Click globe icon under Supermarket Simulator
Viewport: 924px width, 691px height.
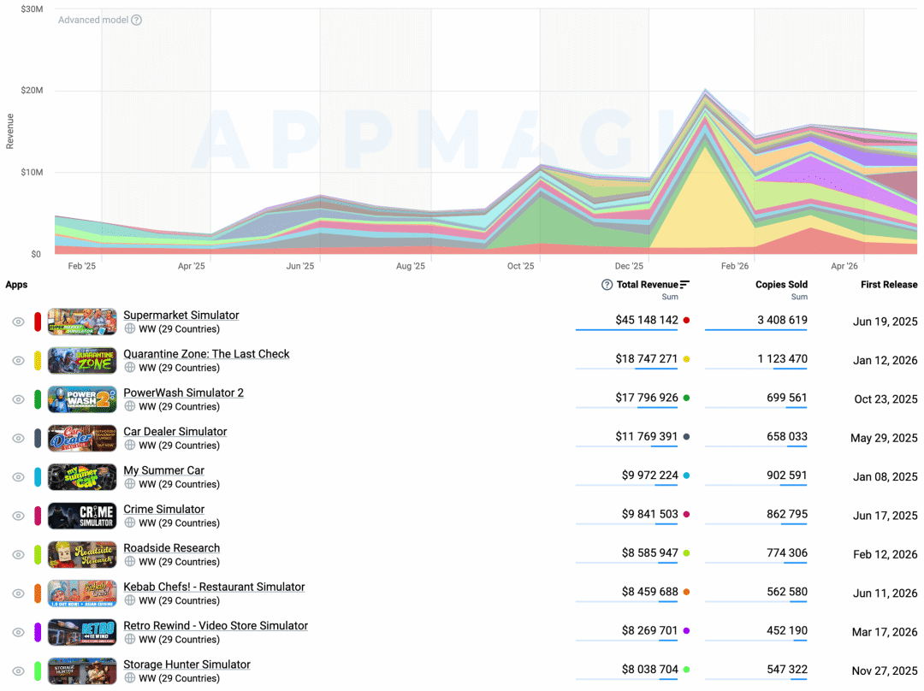[x=130, y=328]
